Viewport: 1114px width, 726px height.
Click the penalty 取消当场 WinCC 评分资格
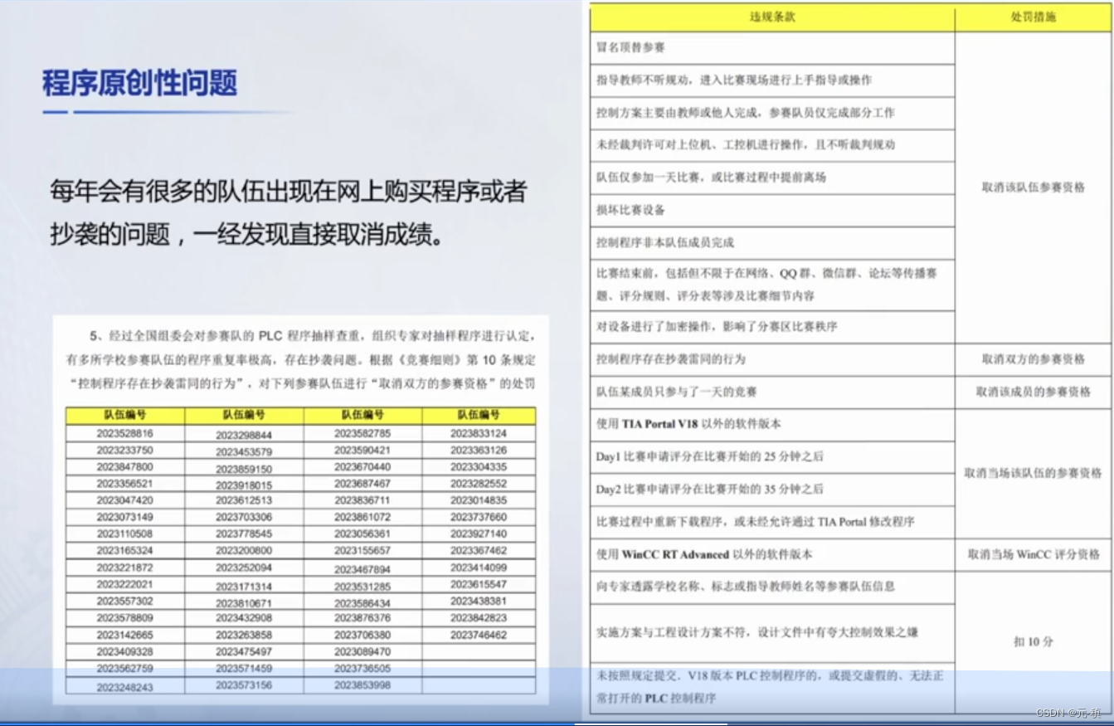click(x=1033, y=554)
